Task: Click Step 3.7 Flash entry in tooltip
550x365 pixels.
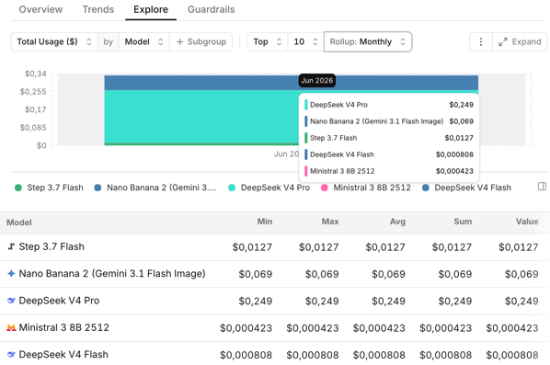Action: coord(389,138)
